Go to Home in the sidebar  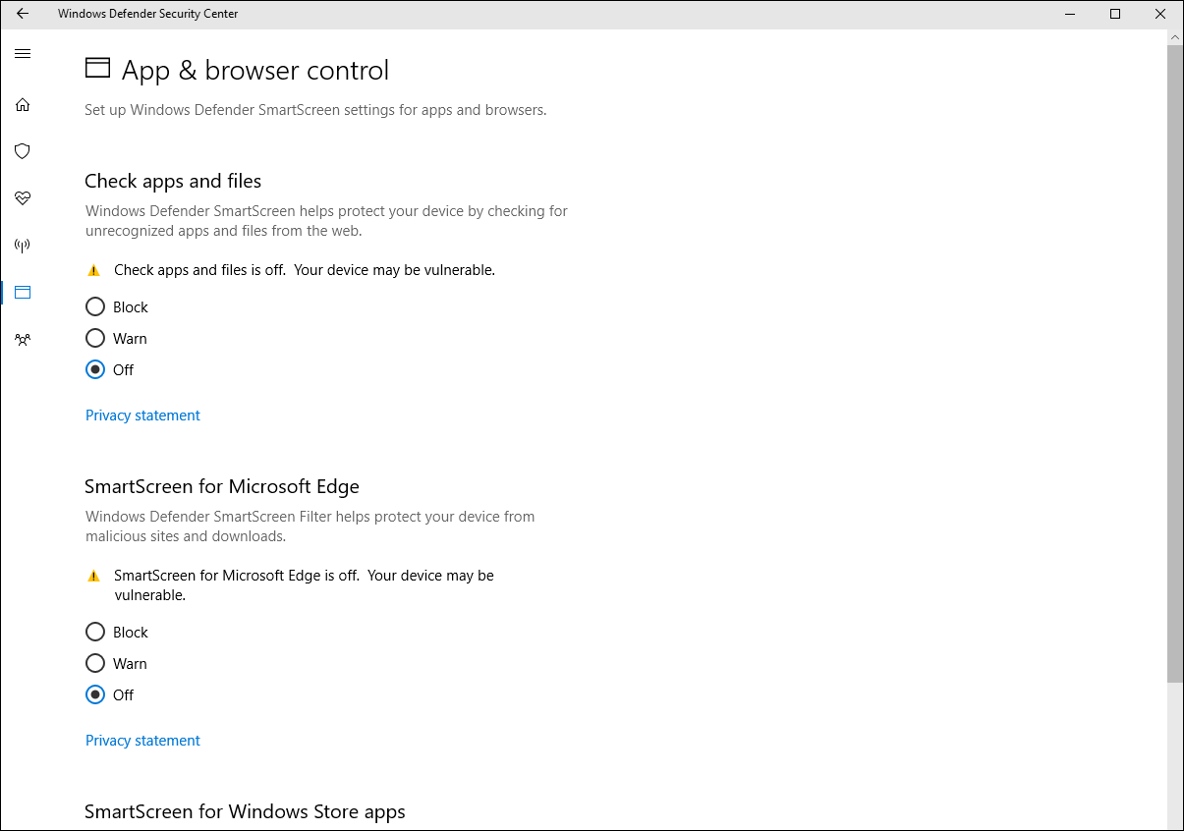[x=23, y=105]
